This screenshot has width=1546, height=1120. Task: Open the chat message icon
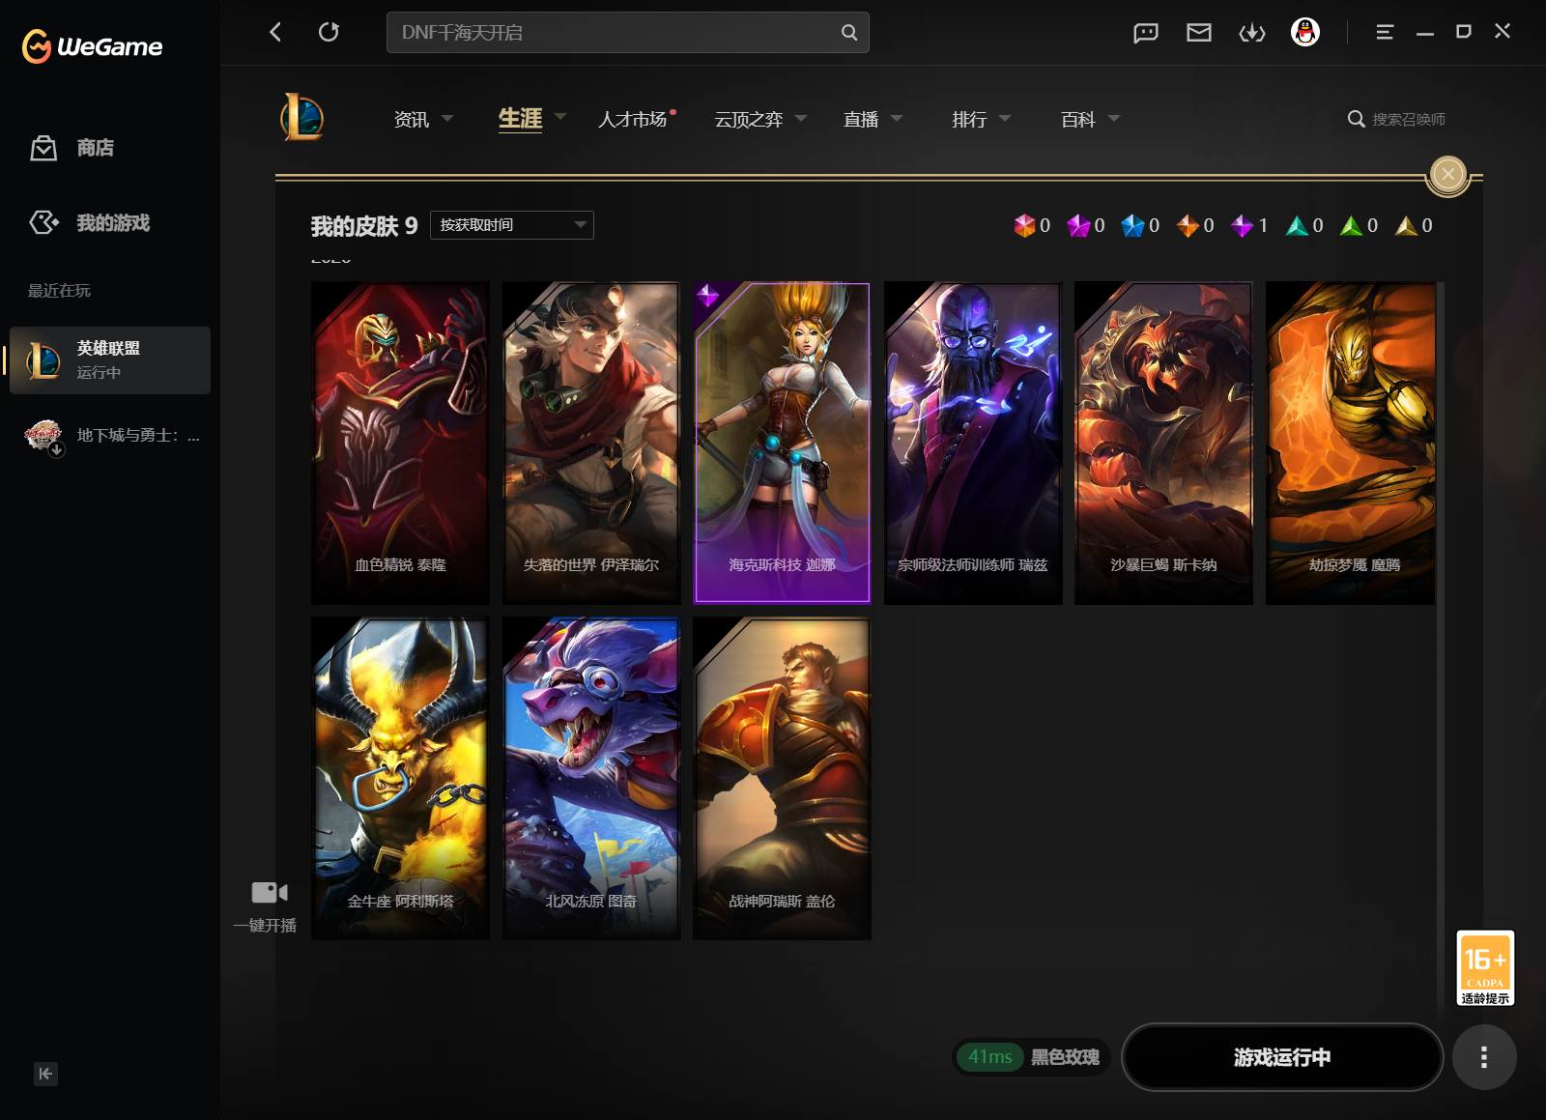[1145, 33]
